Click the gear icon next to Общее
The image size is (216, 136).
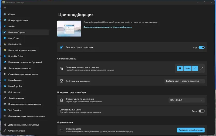[5, 14]
